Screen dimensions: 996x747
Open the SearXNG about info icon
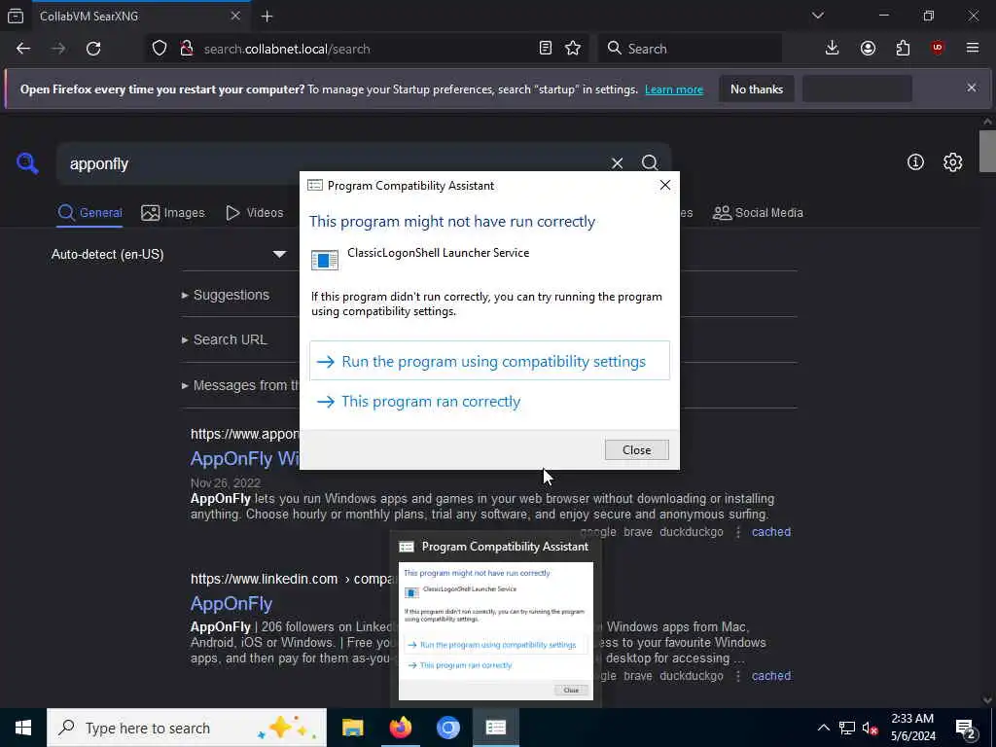coord(915,162)
